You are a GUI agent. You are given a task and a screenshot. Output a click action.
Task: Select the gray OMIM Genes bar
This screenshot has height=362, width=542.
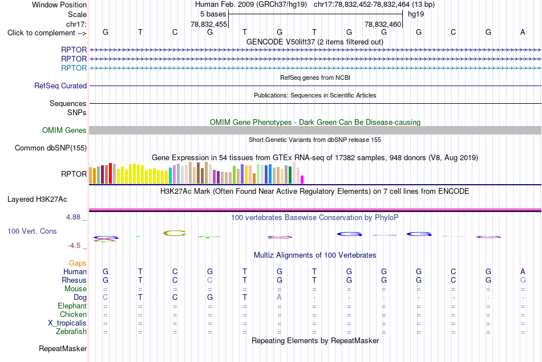click(315, 130)
